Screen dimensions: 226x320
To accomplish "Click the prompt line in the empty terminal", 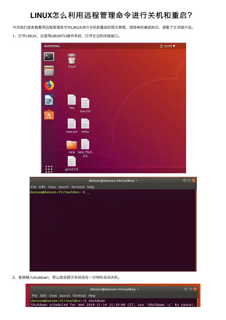I will click(x=60, y=192).
